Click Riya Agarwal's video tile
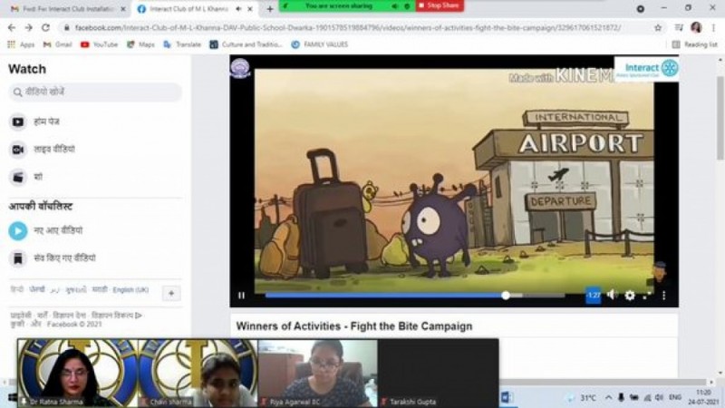 coord(318,373)
